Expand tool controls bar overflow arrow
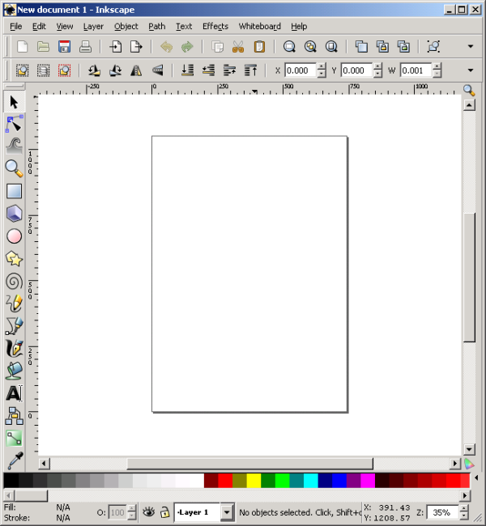This screenshot has width=486, height=526. coord(471,70)
